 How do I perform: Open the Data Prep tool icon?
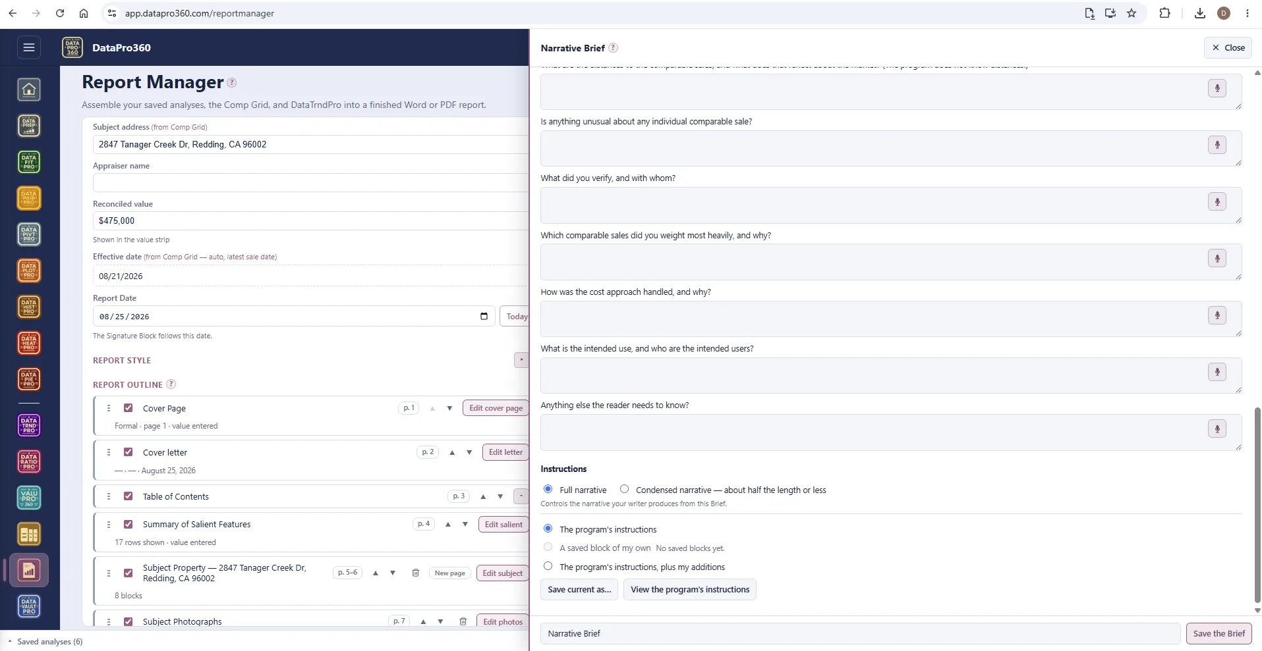29,126
